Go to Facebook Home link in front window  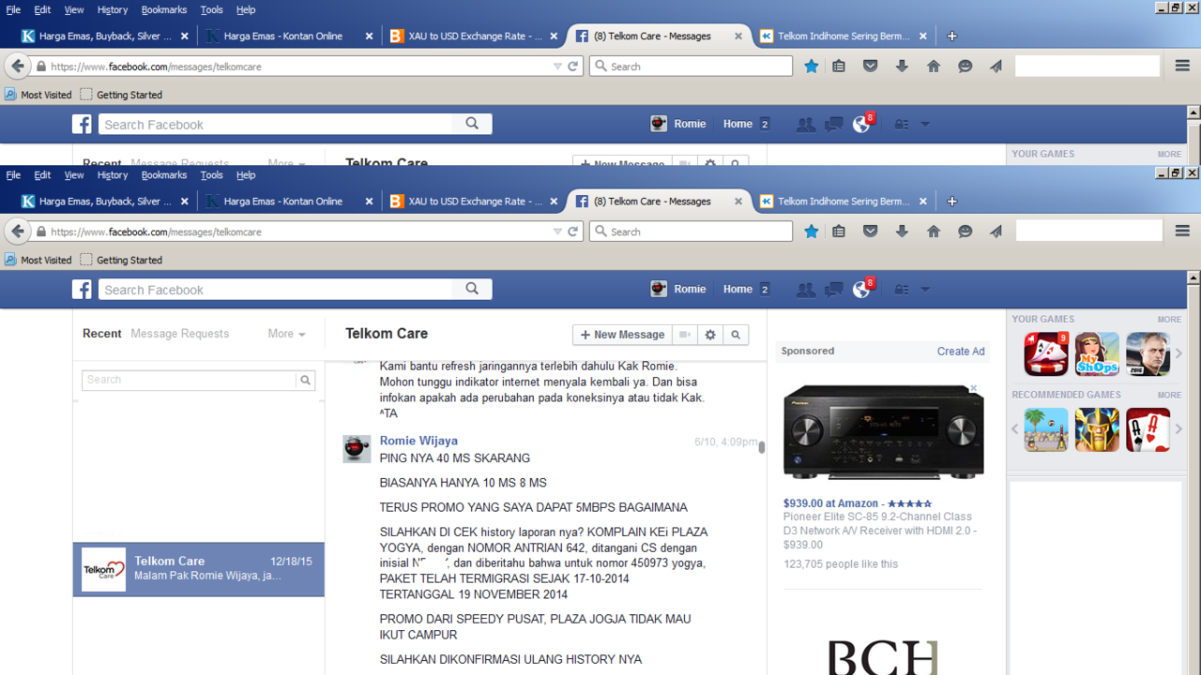tap(737, 289)
